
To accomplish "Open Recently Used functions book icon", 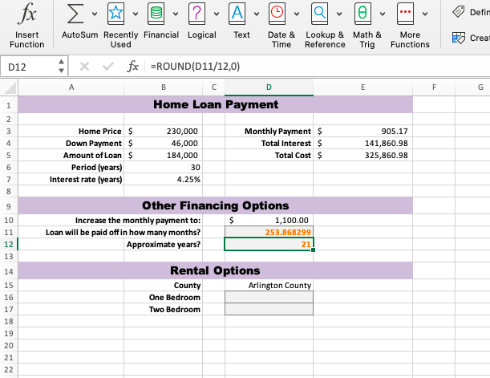I will coord(116,14).
